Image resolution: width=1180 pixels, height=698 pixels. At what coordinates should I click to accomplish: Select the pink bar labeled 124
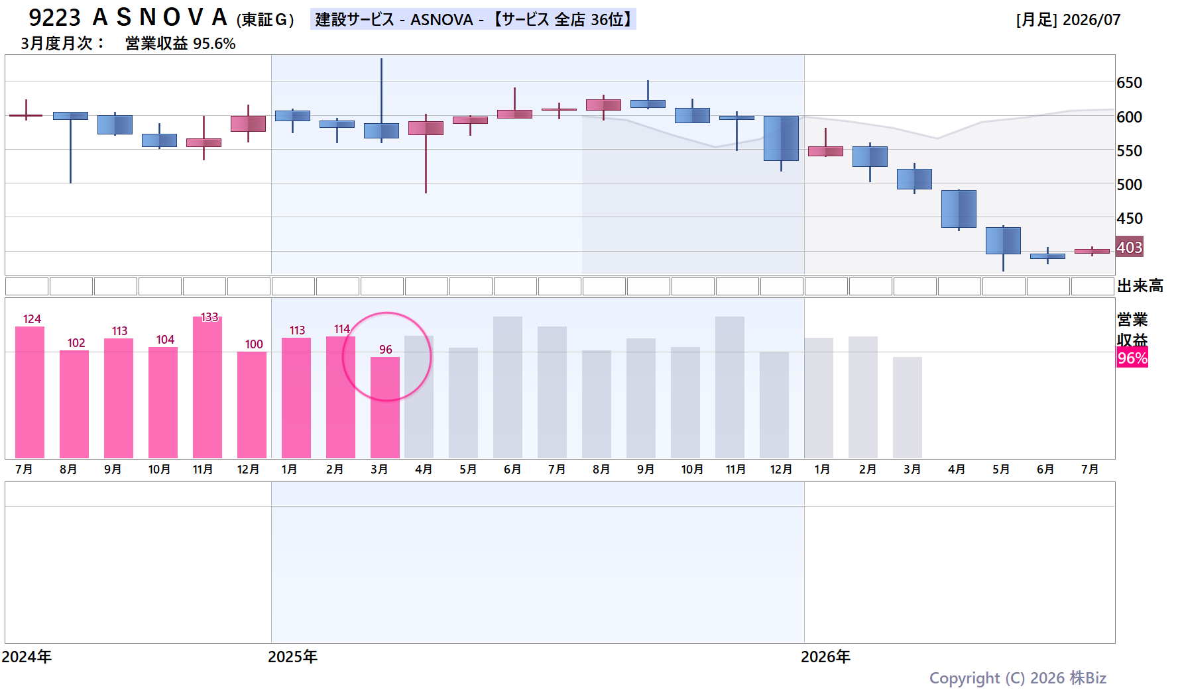pyautogui.click(x=30, y=392)
